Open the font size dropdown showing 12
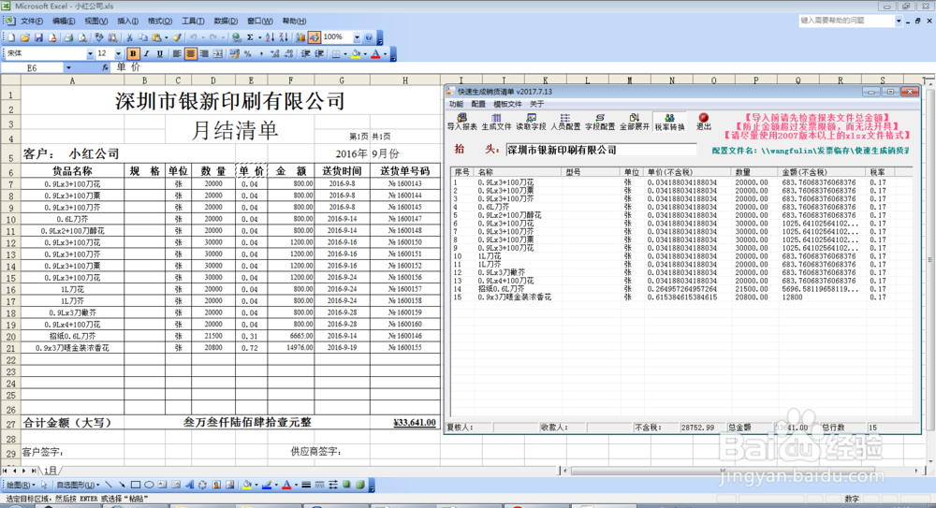The height and width of the screenshot is (508, 936). pyautogui.click(x=118, y=53)
